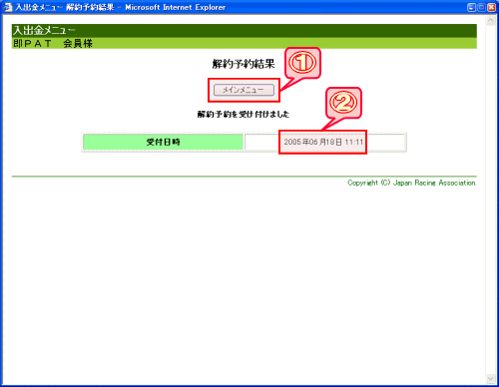Click the vertical scrollbar track
This screenshot has width=499, height=387.
coord(490,199)
